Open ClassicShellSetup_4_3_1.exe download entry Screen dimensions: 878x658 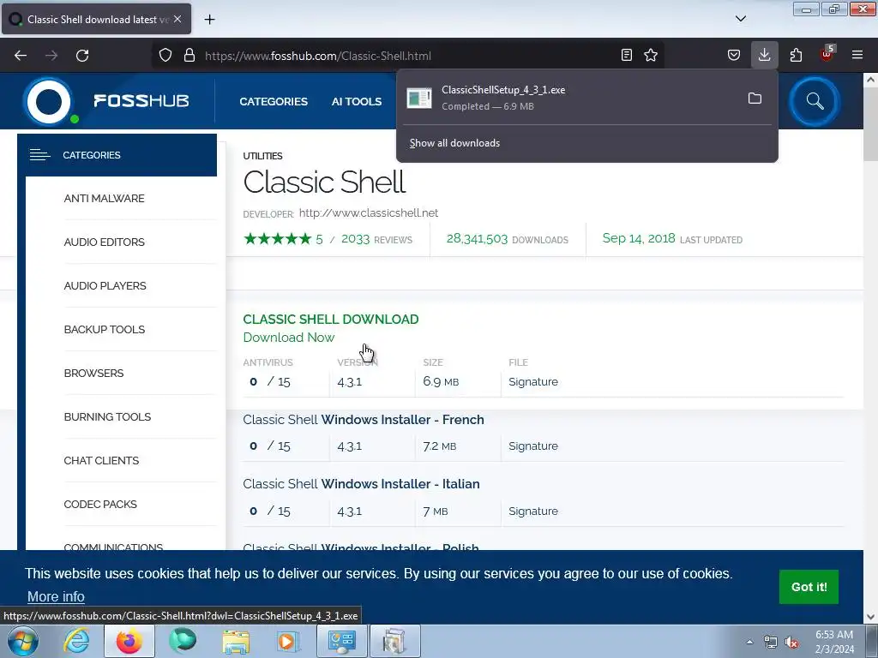pyautogui.click(x=570, y=98)
